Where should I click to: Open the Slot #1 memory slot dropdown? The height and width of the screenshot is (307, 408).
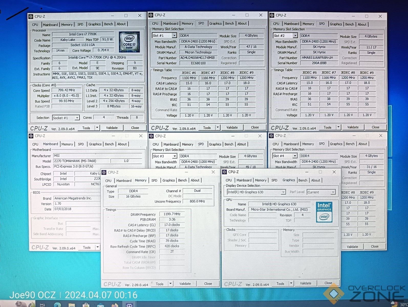click(174, 36)
